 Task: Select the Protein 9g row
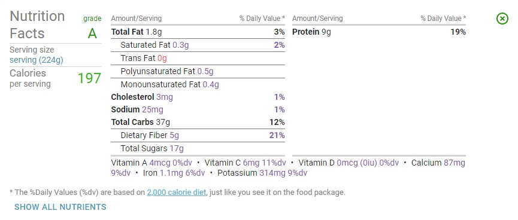[x=379, y=32]
